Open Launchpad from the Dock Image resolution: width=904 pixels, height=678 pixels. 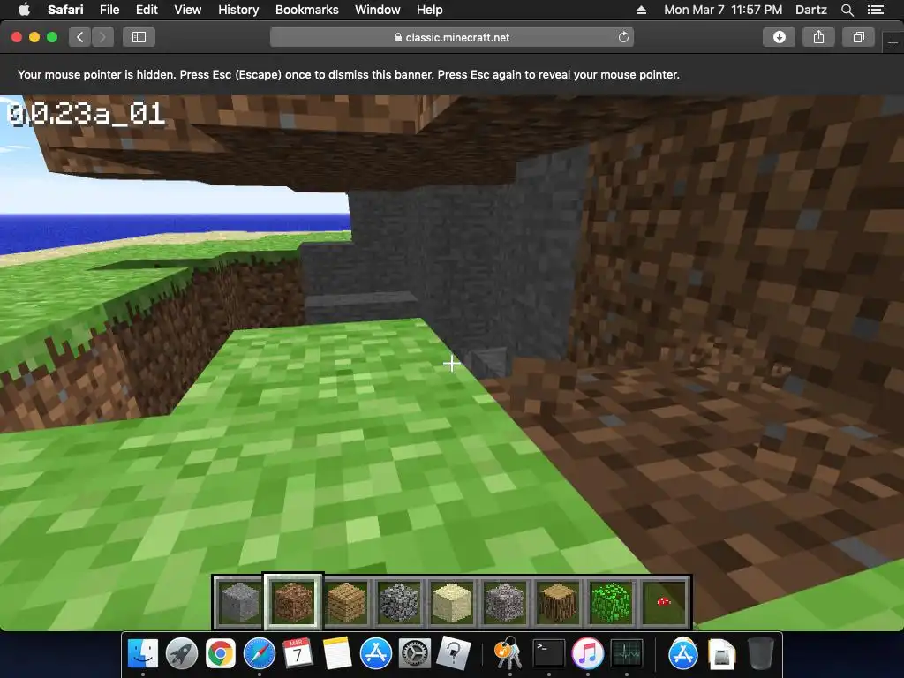point(182,654)
